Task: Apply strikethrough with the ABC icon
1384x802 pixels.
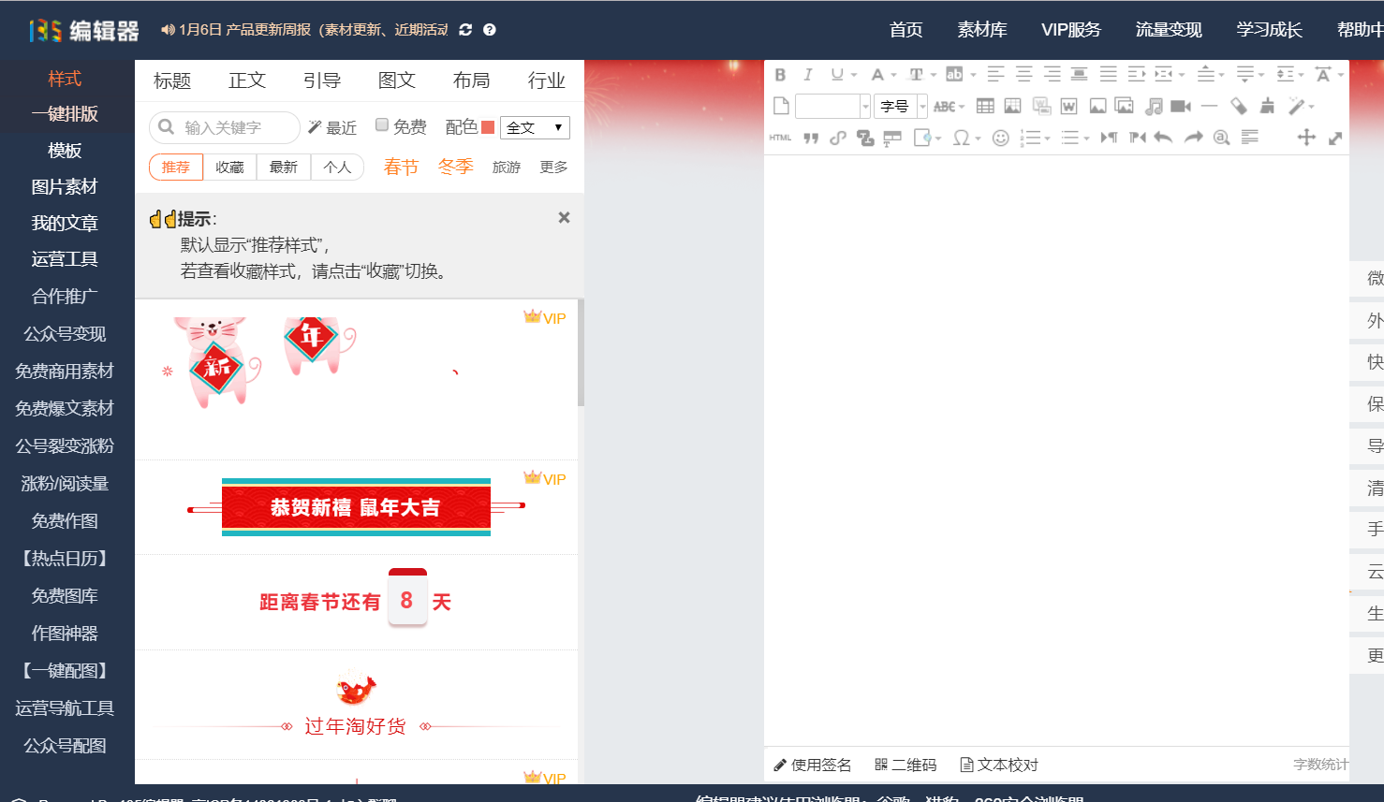Action: [x=945, y=106]
